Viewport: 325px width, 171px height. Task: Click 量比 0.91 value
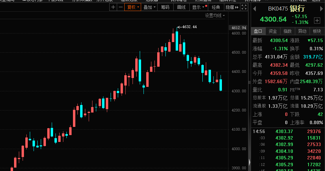click(x=283, y=90)
